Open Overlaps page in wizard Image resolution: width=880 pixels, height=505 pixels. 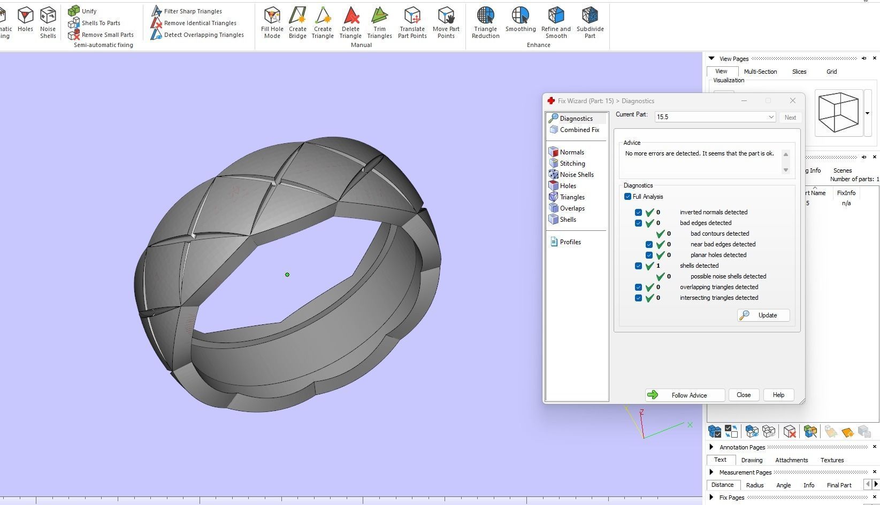coord(567,208)
